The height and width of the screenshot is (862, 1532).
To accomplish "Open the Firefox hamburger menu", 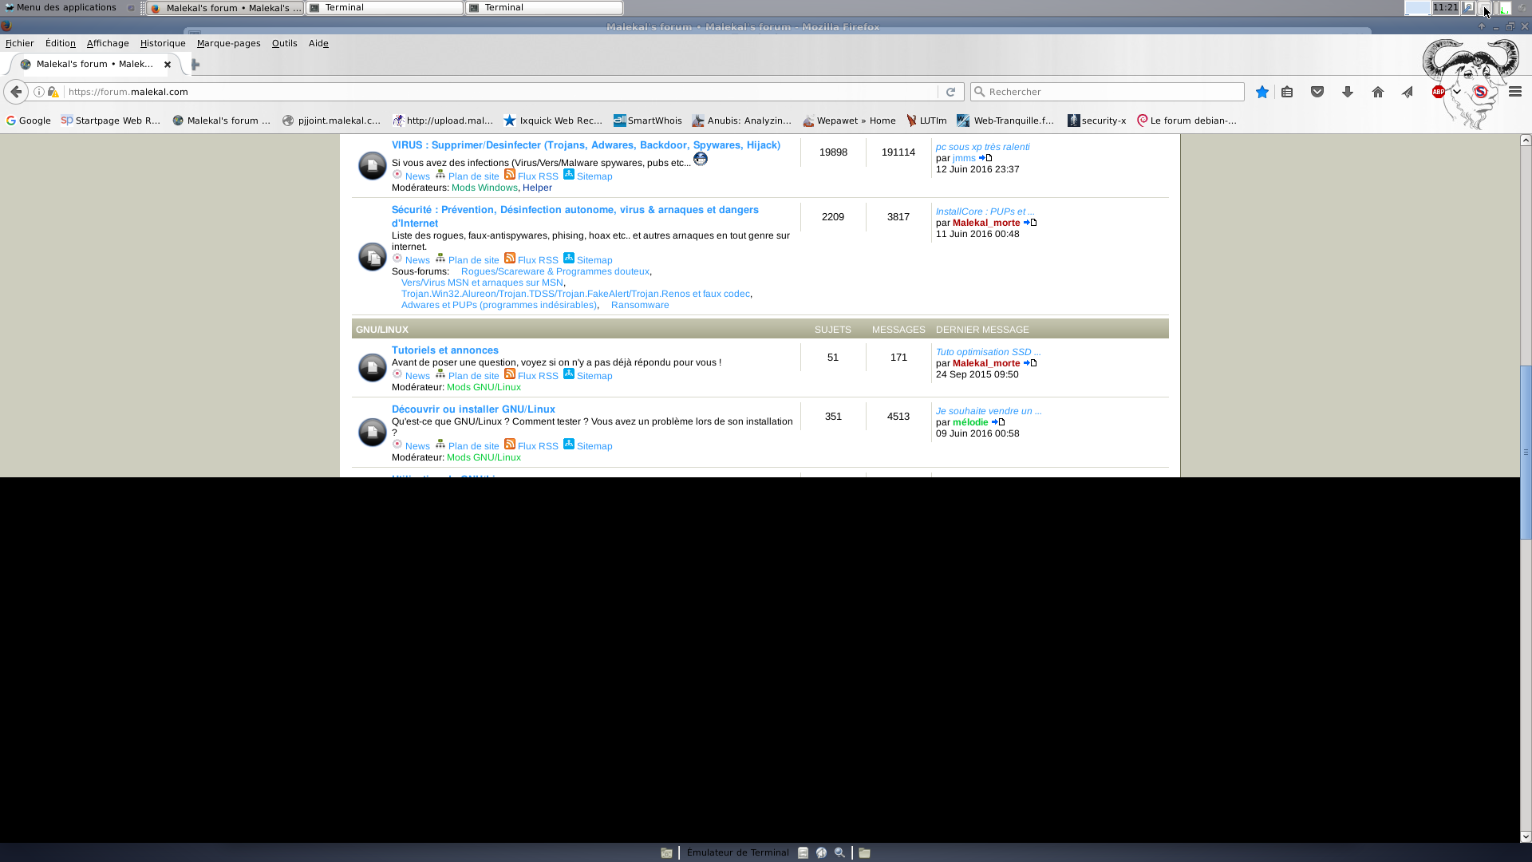I will coord(1515,92).
